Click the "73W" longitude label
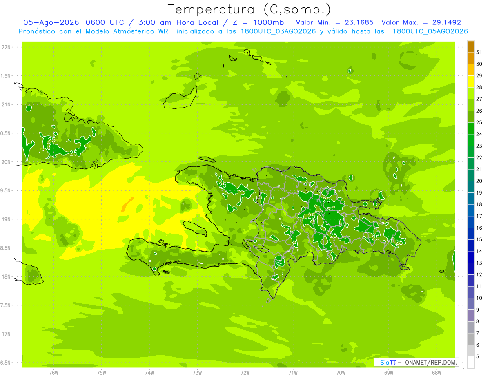This screenshot has height=378, width=490. [197, 372]
